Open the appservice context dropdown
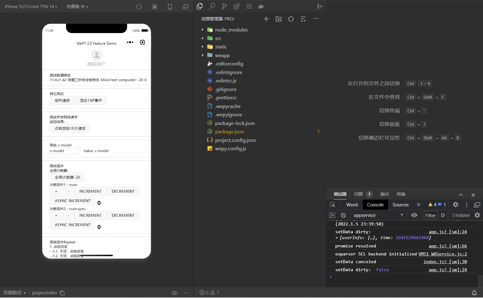 point(378,215)
